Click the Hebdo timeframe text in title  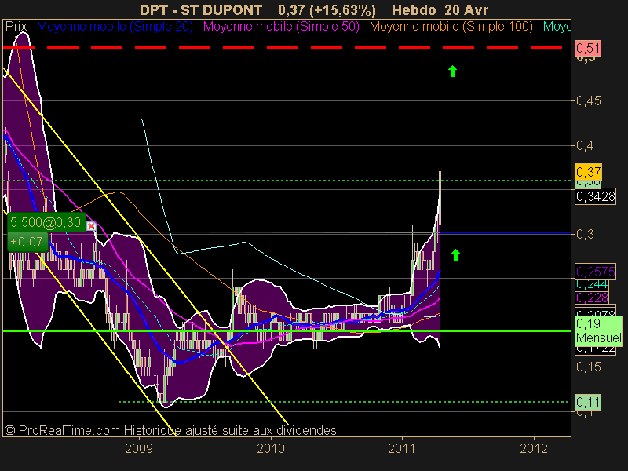click(x=414, y=10)
